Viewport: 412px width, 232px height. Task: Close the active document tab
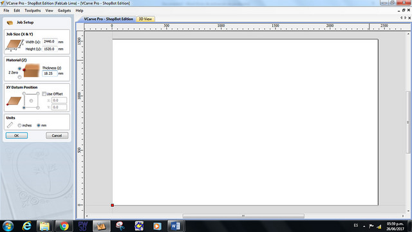pyautogui.click(x=409, y=18)
